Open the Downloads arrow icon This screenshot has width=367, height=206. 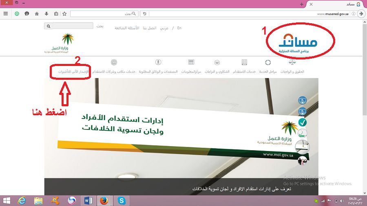[x=46, y=13]
